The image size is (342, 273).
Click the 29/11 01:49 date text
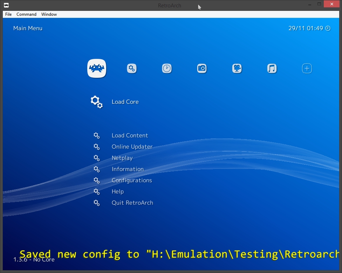click(306, 28)
